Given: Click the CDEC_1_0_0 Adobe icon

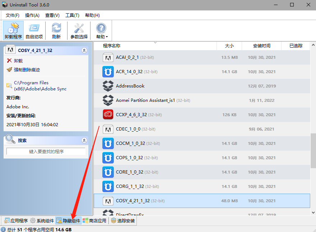Looking at the screenshot, I should pyautogui.click(x=108, y=129).
